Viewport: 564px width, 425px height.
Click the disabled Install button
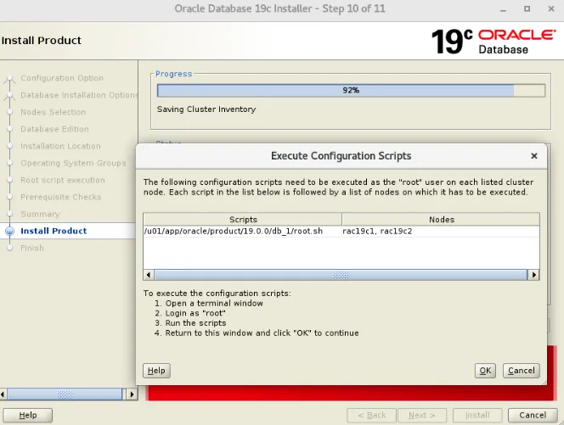point(477,415)
